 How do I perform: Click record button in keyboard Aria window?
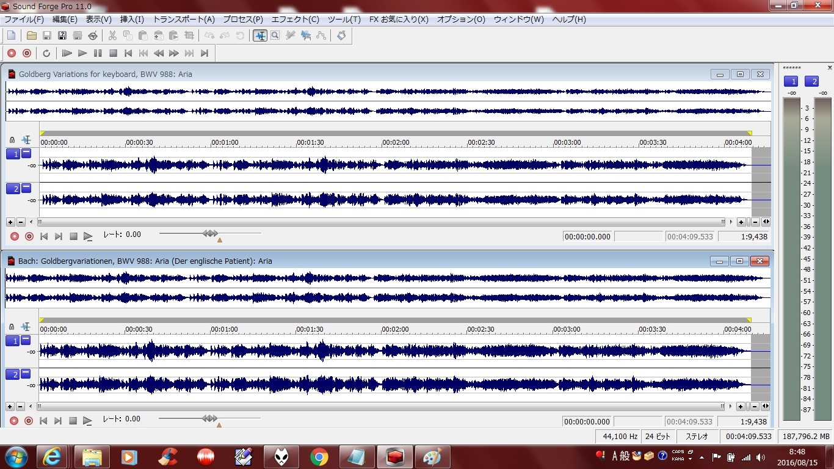tap(15, 236)
